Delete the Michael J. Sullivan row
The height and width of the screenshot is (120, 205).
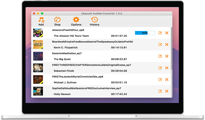167,79
